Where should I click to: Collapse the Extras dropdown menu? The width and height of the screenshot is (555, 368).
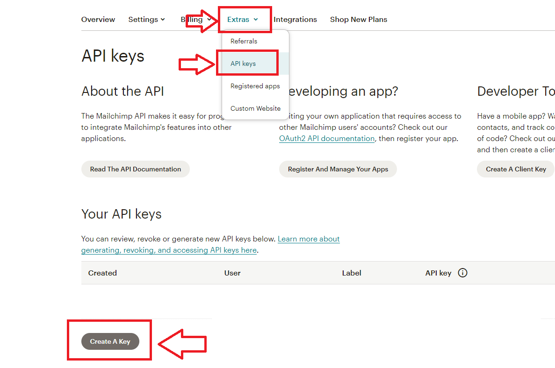tap(243, 20)
